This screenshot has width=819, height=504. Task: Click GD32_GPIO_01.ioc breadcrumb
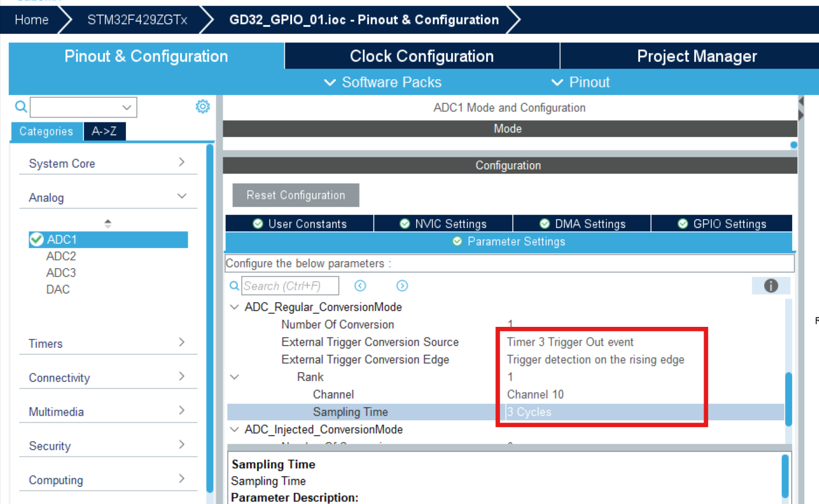(x=364, y=20)
